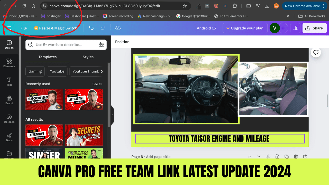Screen dimensions: 329x185
Task: Open Draw panel in sidebar
Action: [9, 137]
